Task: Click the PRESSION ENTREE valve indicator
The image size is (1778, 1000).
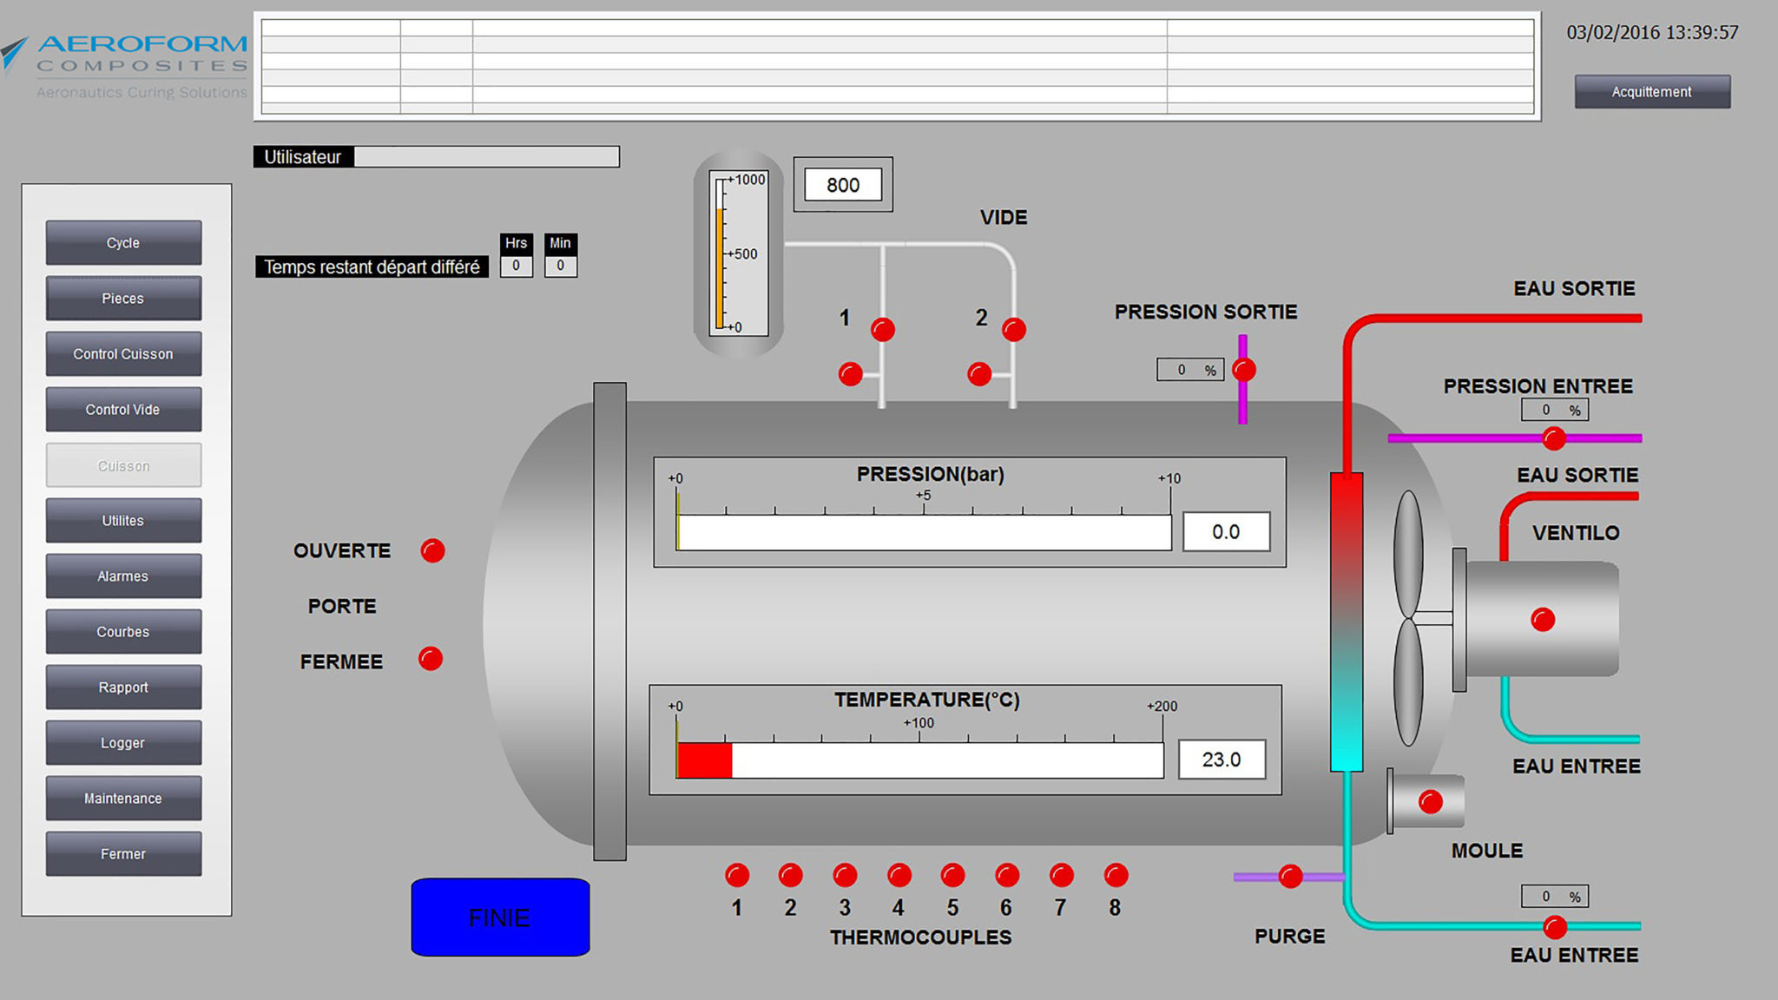Action: point(1555,440)
